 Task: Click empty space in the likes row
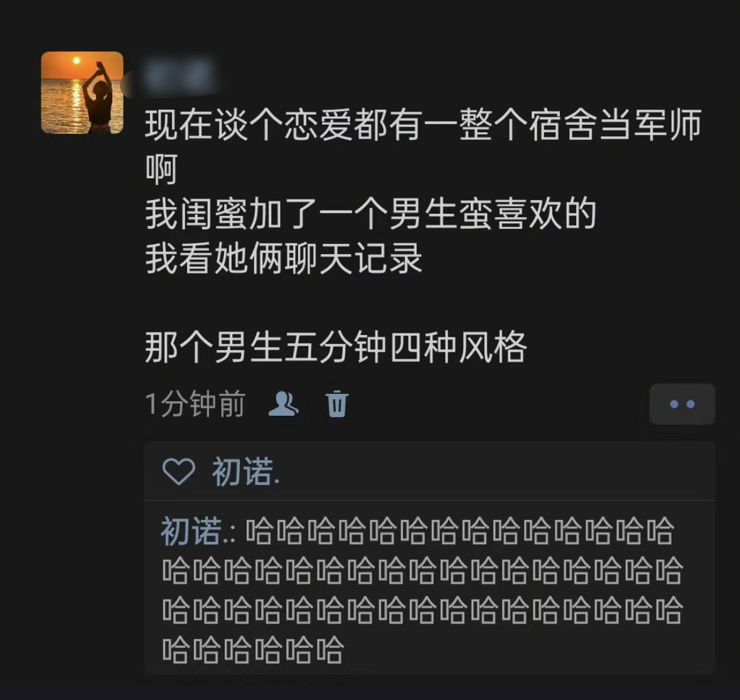496,471
